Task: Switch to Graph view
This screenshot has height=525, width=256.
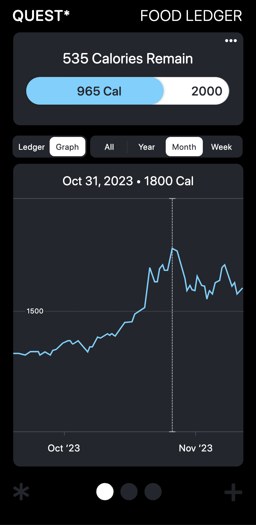Action: pyautogui.click(x=67, y=147)
